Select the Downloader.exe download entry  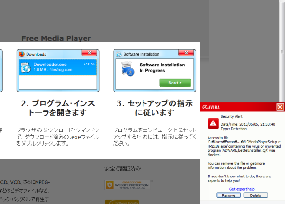coord(58,67)
